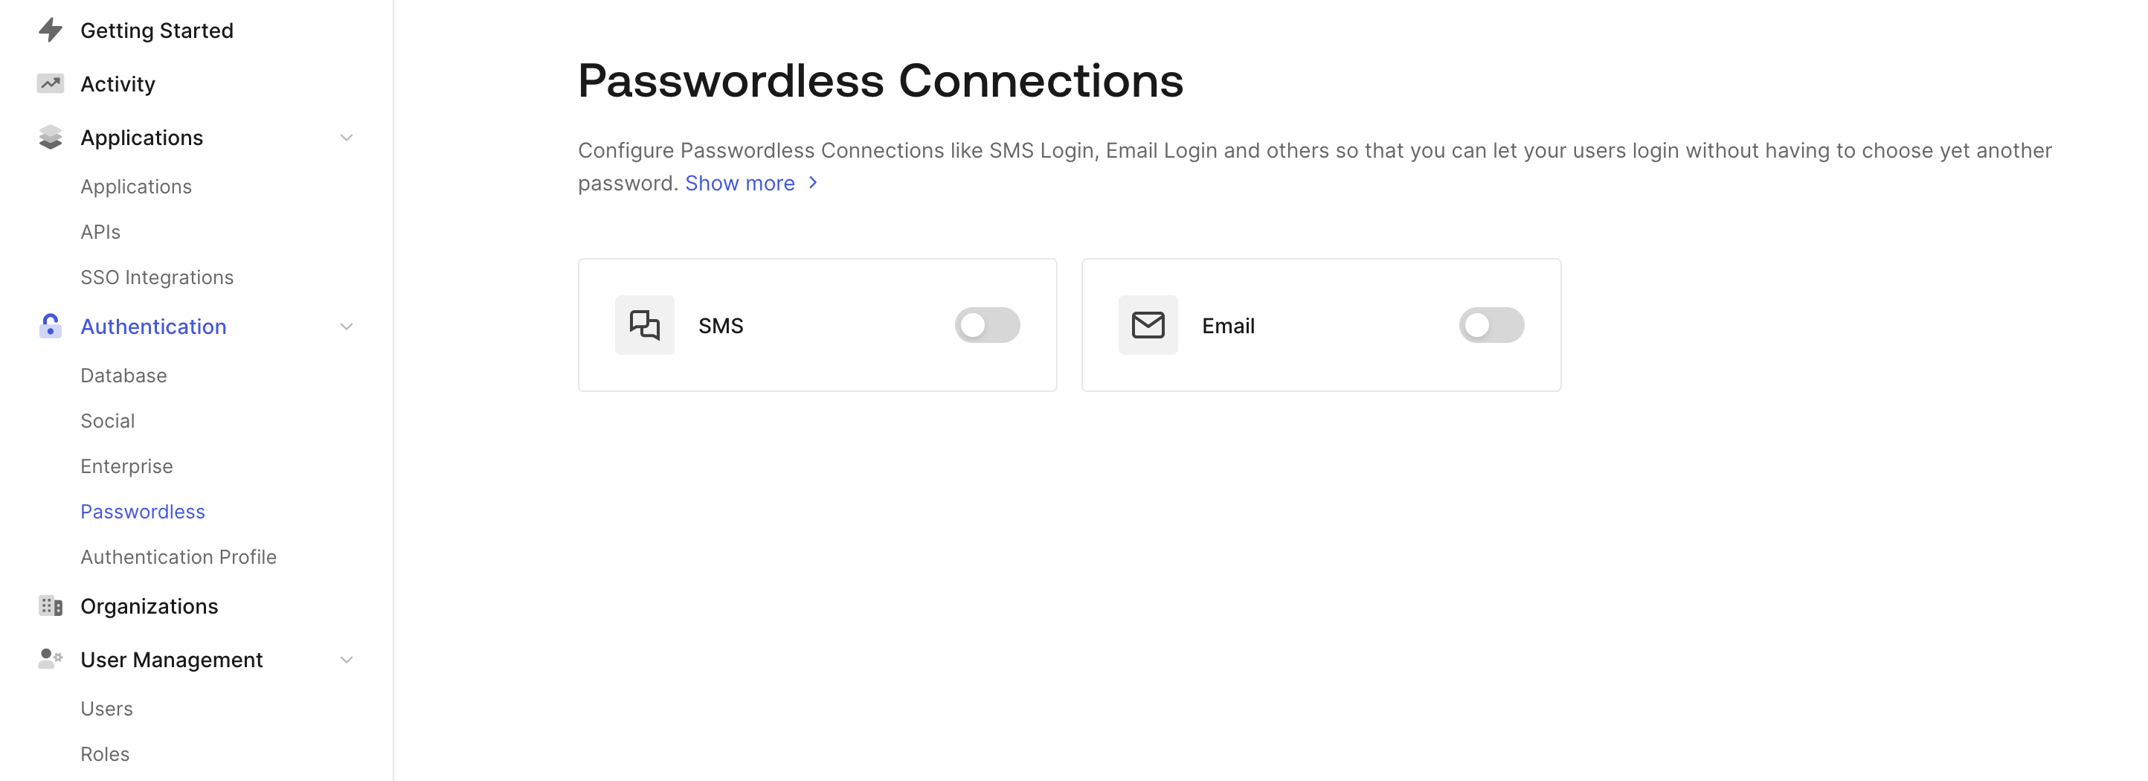The image size is (2148, 781).
Task: Navigate to the Roles page
Action: tap(105, 754)
